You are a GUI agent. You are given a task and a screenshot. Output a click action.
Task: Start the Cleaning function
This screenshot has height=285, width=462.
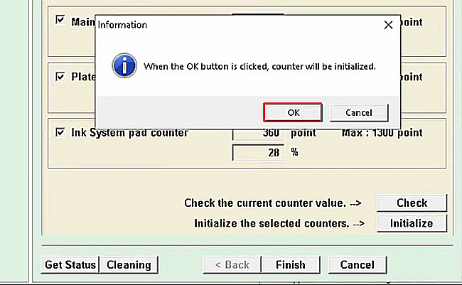point(129,264)
